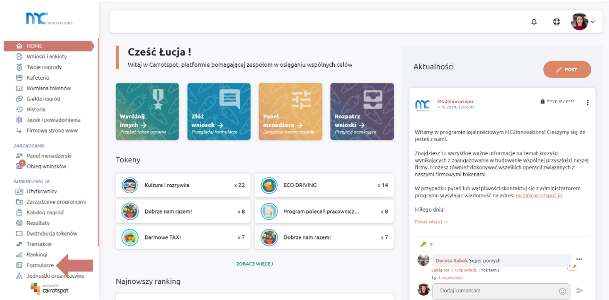Click the Katalog nagród icon

(19, 212)
